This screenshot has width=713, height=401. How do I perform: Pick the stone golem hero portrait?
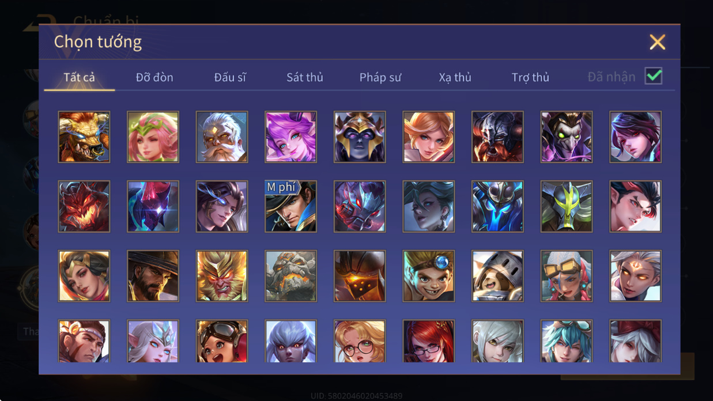(291, 275)
